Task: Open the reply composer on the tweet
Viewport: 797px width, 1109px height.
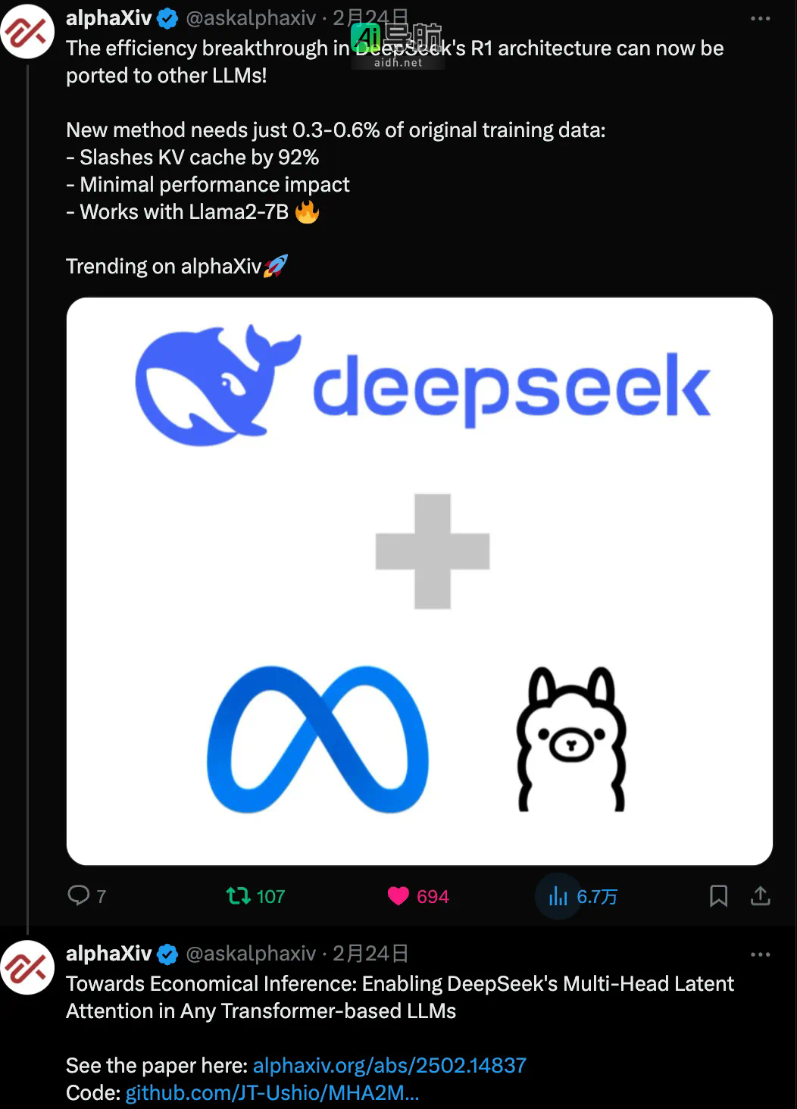Action: click(x=78, y=895)
